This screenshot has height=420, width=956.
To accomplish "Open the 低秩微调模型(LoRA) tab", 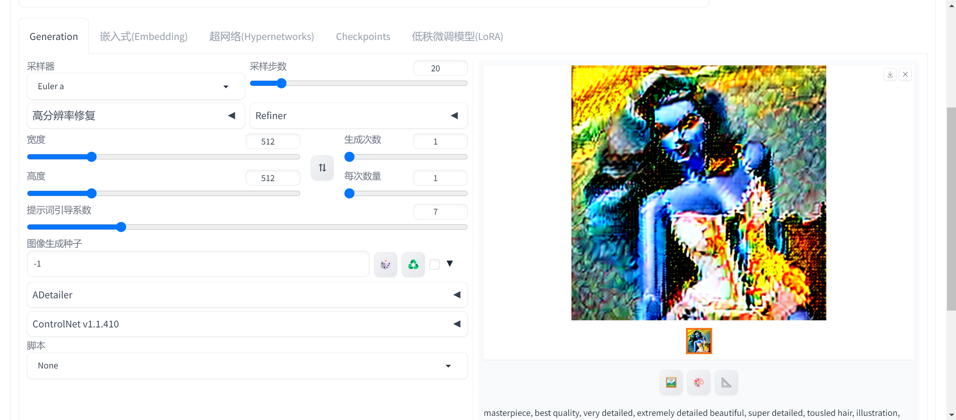I will coord(457,37).
